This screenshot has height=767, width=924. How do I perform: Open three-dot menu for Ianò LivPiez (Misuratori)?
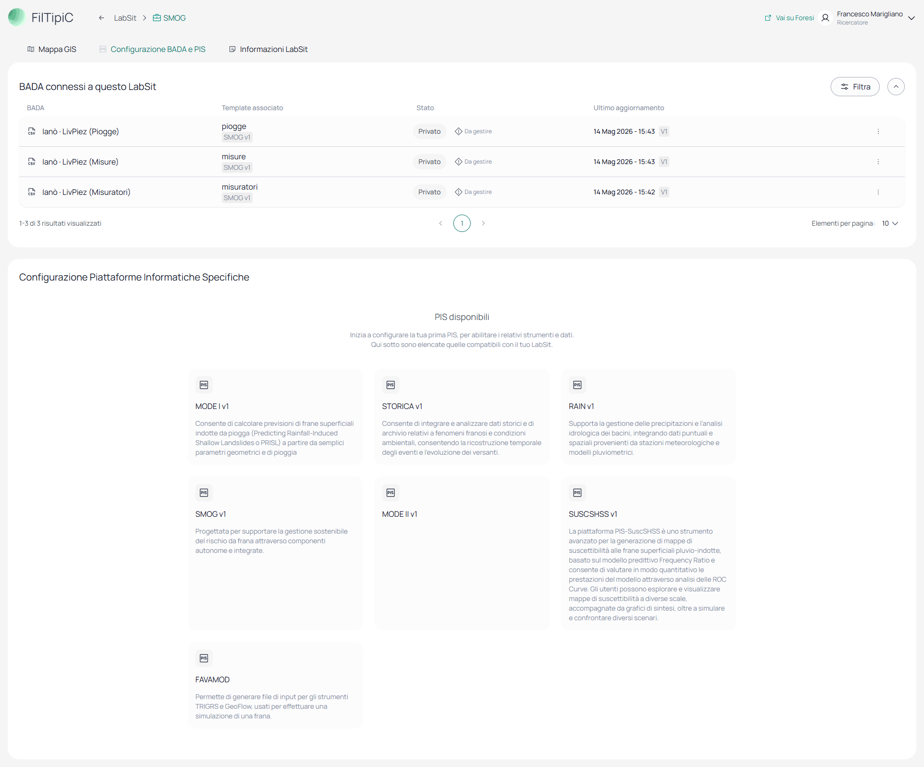[878, 192]
